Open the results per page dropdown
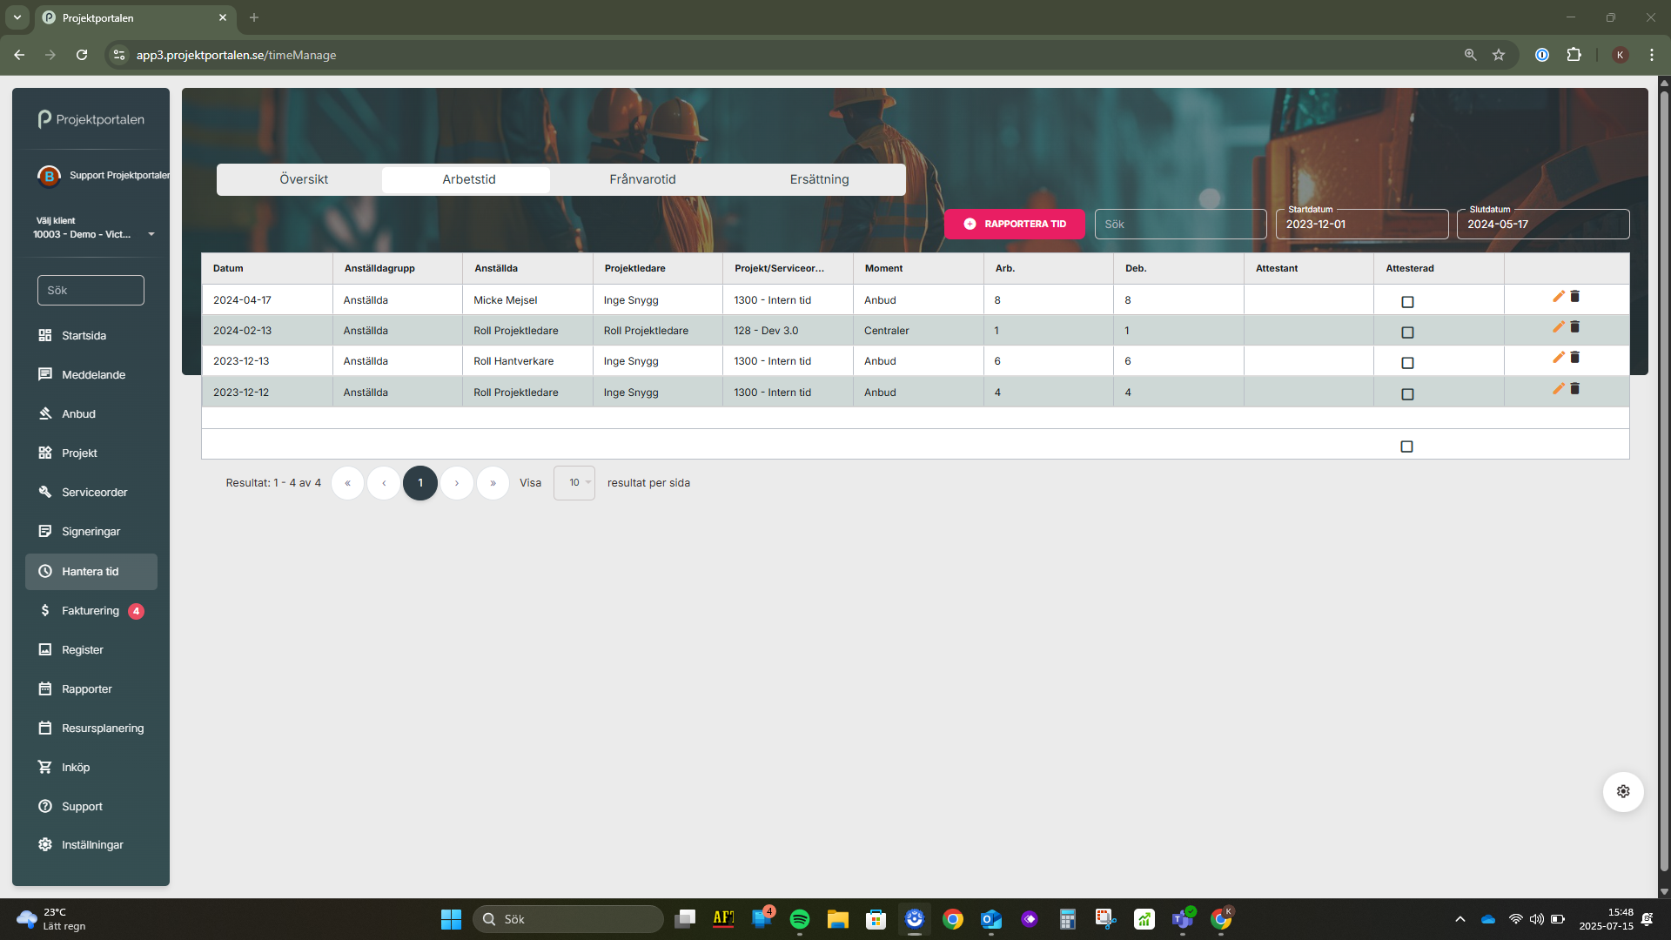Screen dimensions: 1671x940 click(574, 483)
